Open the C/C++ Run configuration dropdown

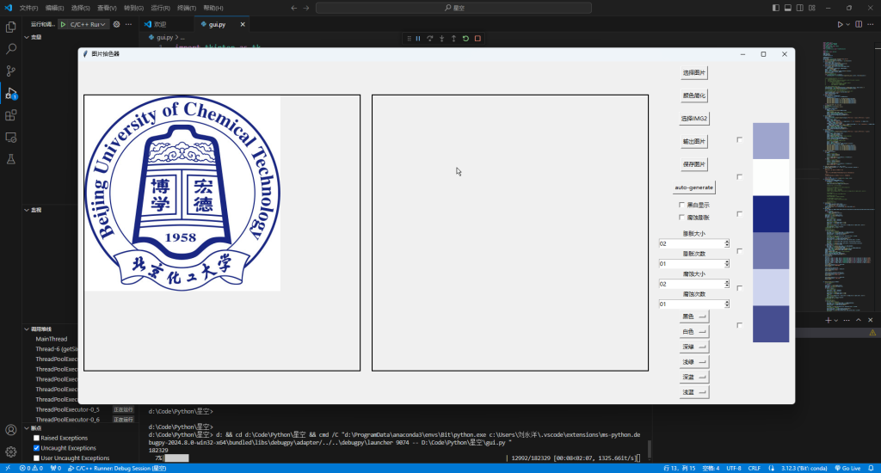(x=83, y=25)
